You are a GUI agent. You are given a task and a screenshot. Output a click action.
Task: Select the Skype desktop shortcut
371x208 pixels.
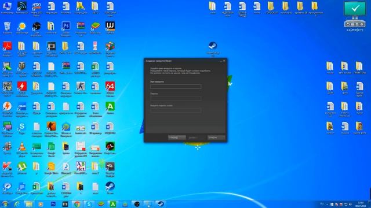coord(22,129)
